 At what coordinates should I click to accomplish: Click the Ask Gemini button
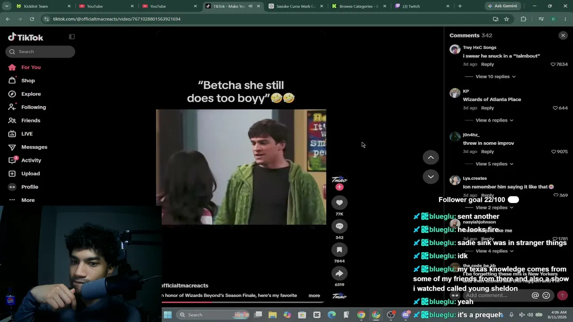pos(503,6)
